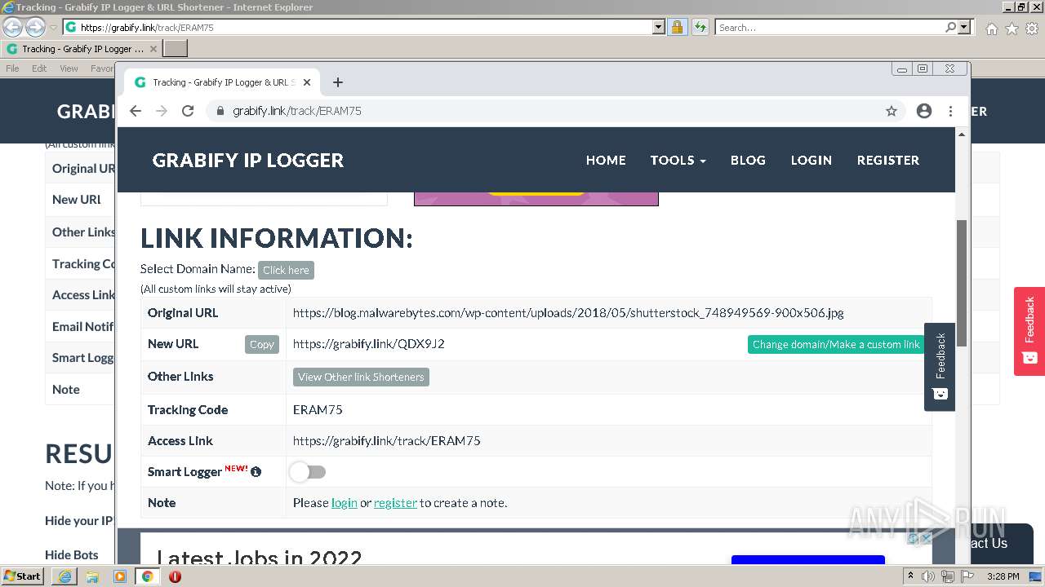Open BLOG in Grabify navbar
Viewport: 1045px width, 587px height.
point(748,160)
